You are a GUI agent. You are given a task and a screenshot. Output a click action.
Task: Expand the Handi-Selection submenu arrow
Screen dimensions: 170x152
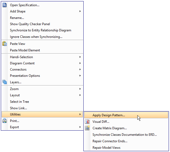click(x=80, y=57)
